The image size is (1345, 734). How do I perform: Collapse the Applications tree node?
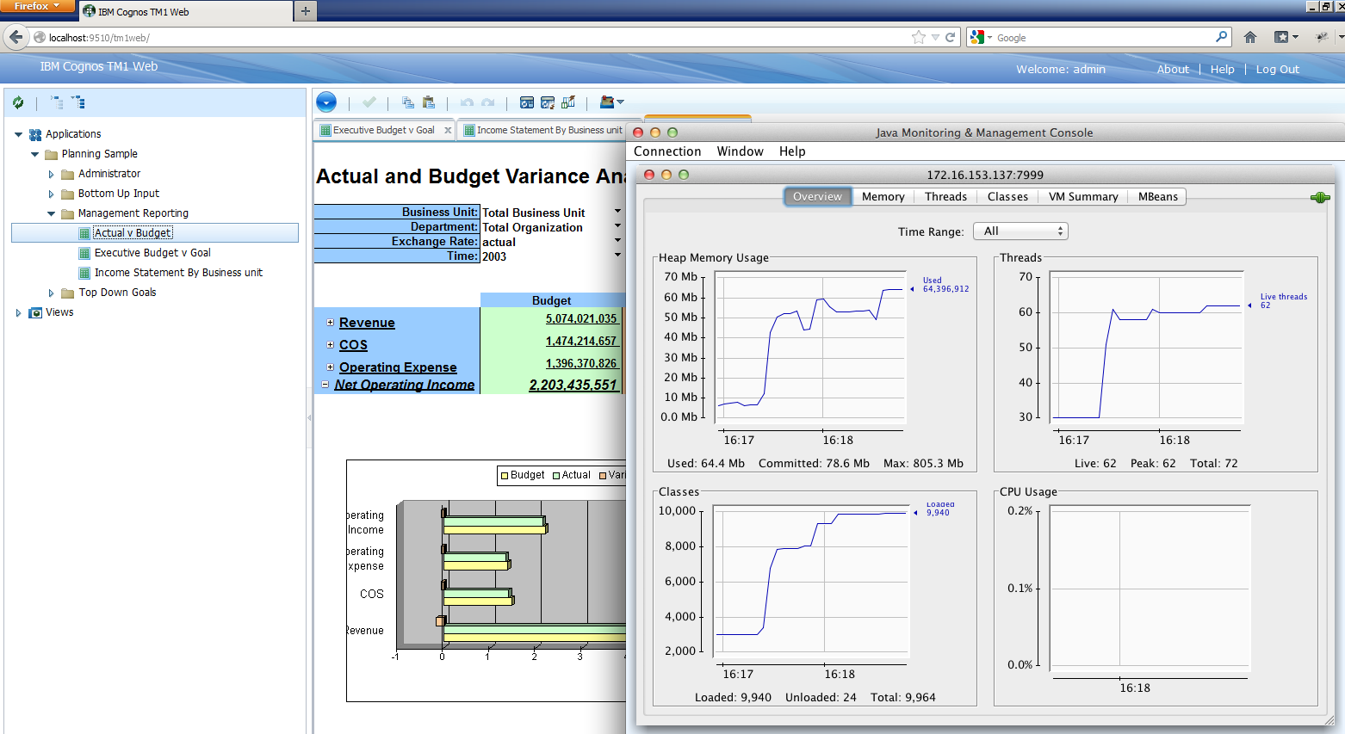tap(18, 134)
